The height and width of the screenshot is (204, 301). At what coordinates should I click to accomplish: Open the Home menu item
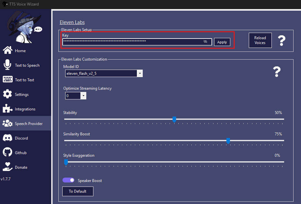pyautogui.click(x=20, y=51)
